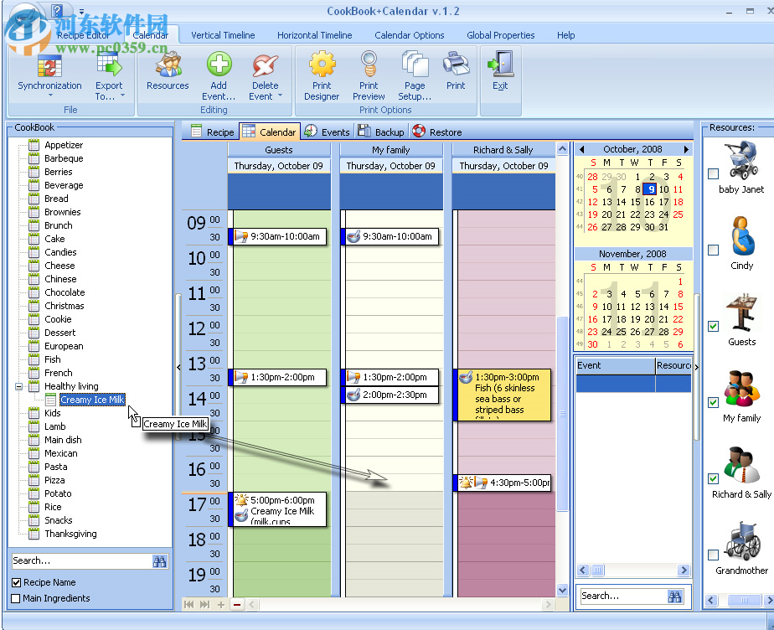
Task: Go to last record navigator button
Action: pos(205,604)
